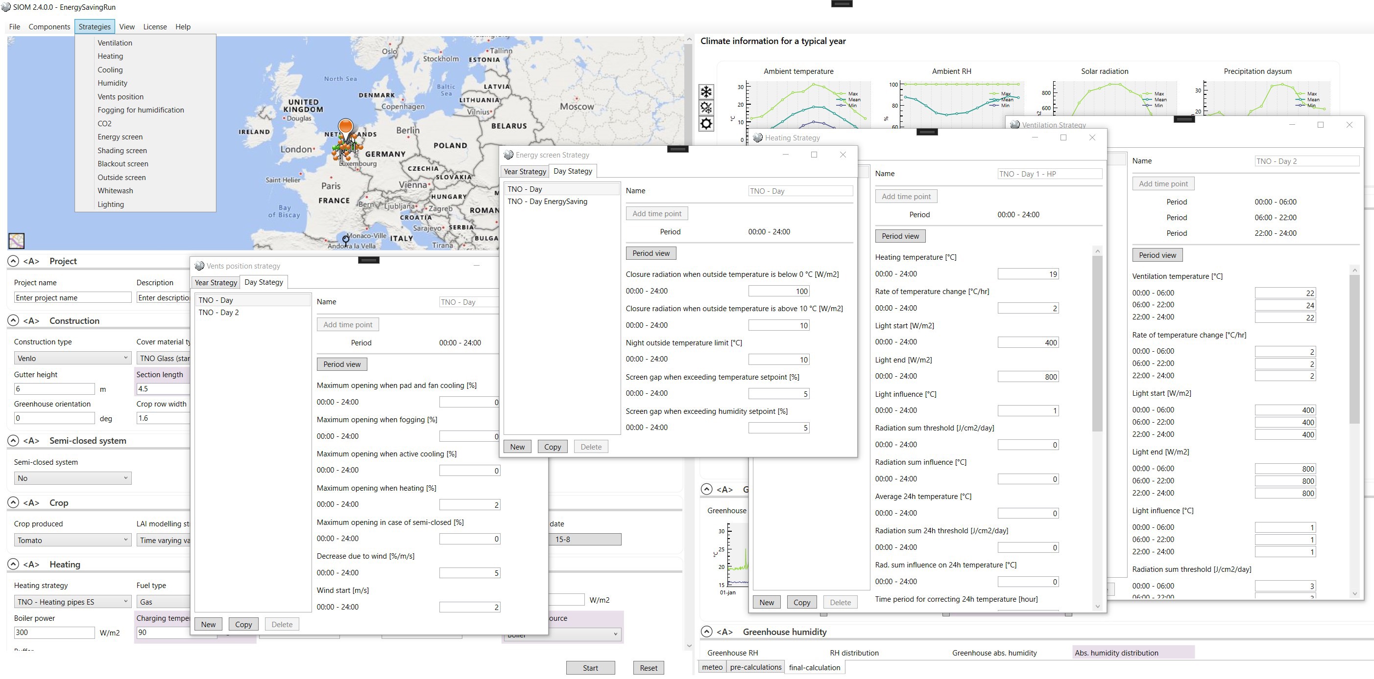Collapse the Greenhouse humidity section chevron

(706, 632)
